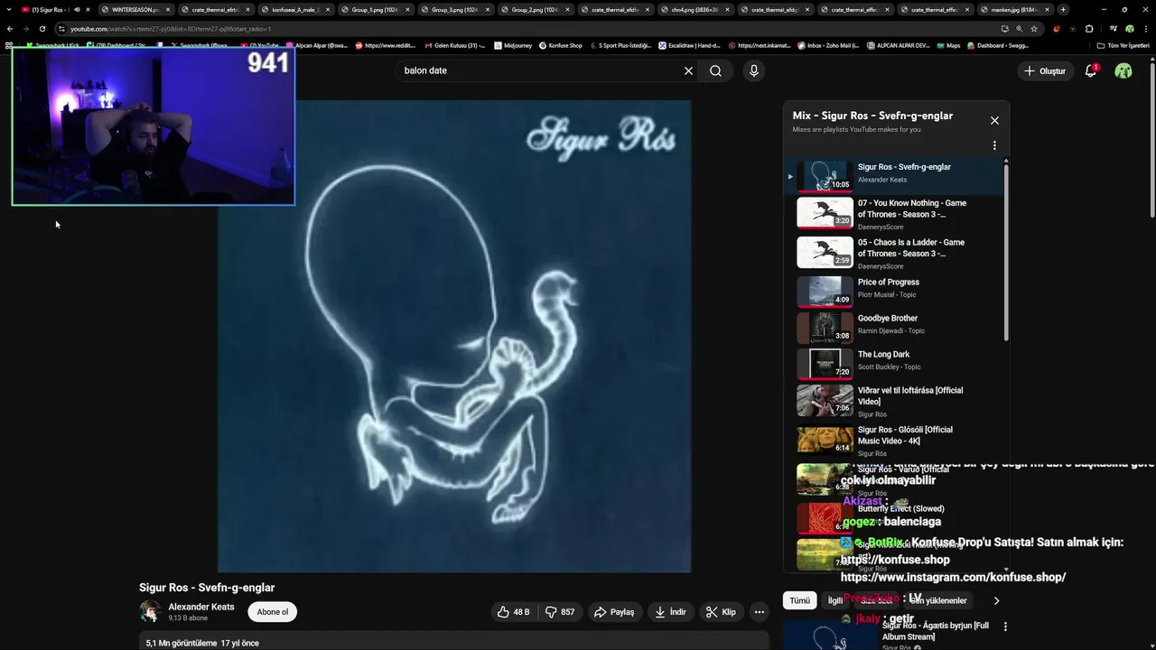Viewport: 1156px width, 650px height.
Task: Switch to Group_3.png tab
Action: (x=454, y=9)
